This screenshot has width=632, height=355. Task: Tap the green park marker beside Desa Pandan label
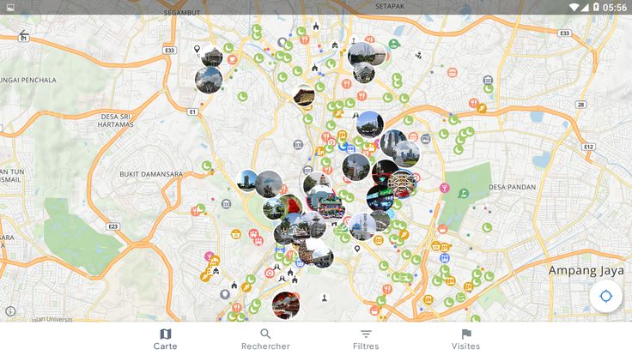(x=463, y=194)
